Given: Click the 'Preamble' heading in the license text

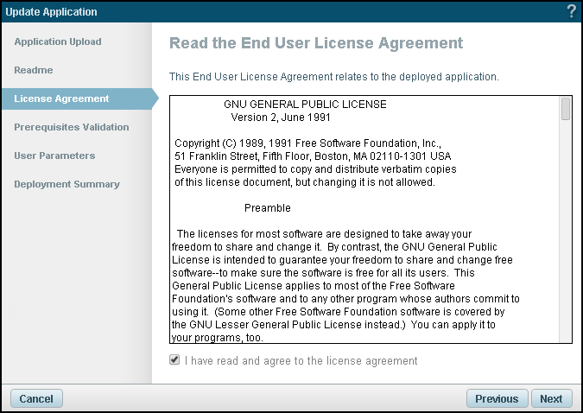Looking at the screenshot, I should 267,208.
